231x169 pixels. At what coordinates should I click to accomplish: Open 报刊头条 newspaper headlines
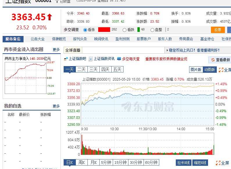(80, 39)
